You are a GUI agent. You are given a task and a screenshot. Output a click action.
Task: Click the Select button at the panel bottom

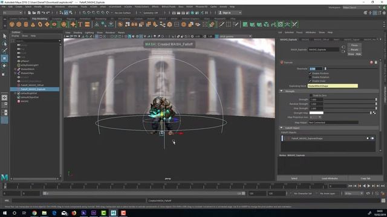pyautogui.click(x=294, y=178)
